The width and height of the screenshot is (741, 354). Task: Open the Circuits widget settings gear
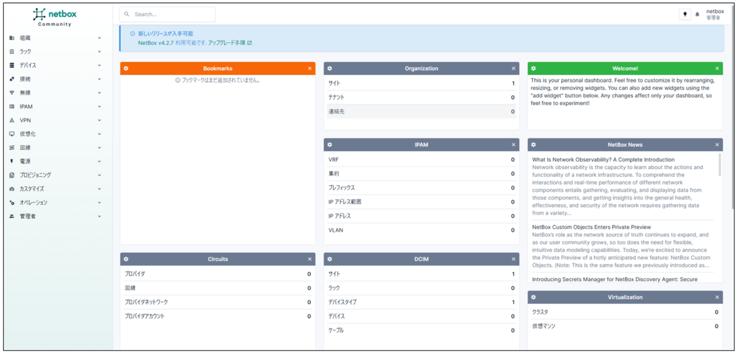126,259
